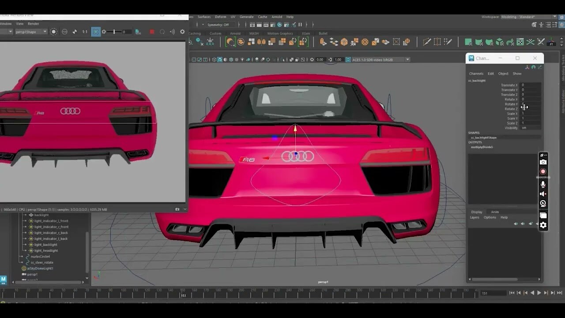The image size is (565, 318).
Task: Open the Arnold menu in the menu bar
Action: pos(277,17)
